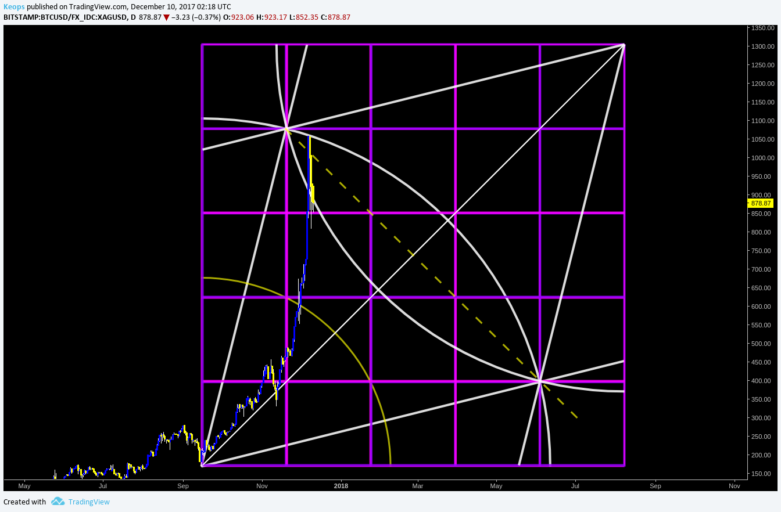Click the C:878.87 close value
This screenshot has height=512, width=781.
click(x=336, y=17)
